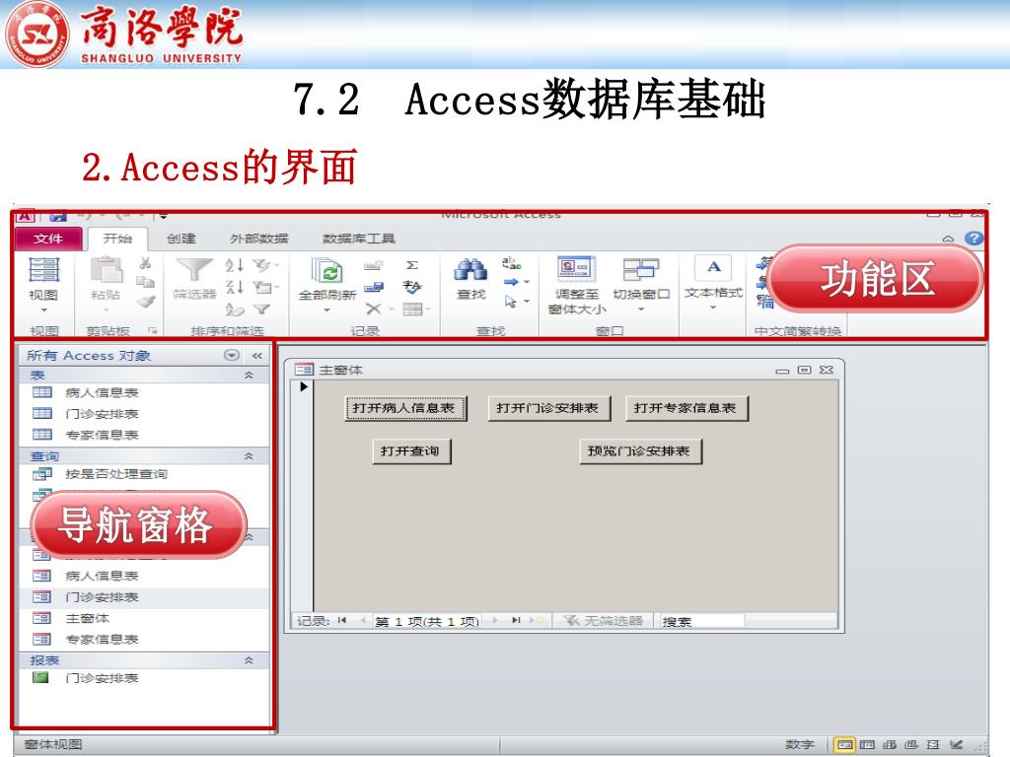Click the 查找 binoculars icon
The width and height of the screenshot is (1010, 757).
[470, 269]
